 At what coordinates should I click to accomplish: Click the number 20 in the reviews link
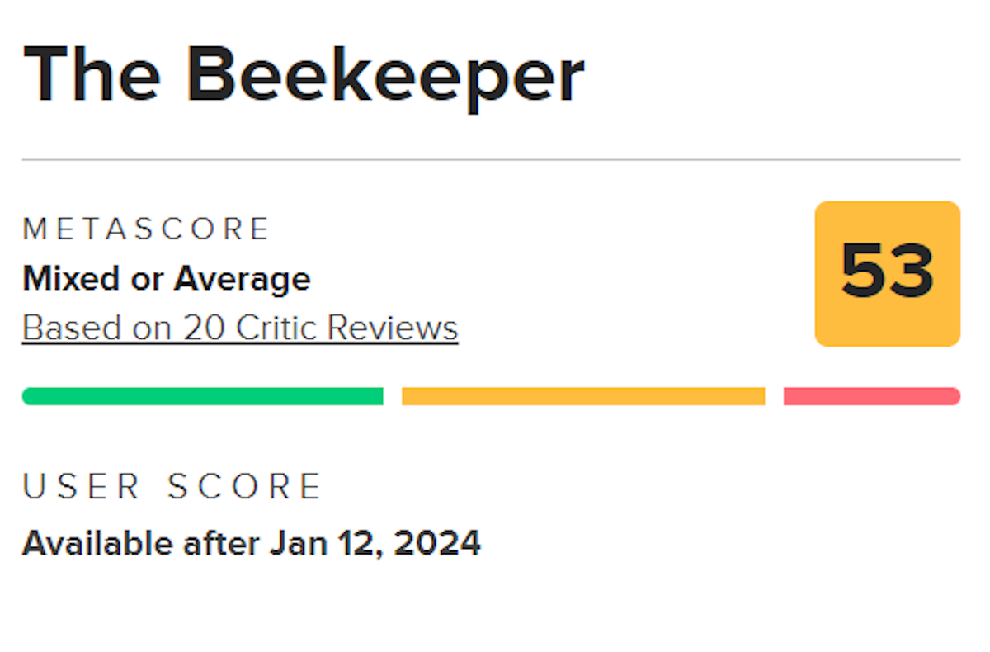(x=203, y=328)
